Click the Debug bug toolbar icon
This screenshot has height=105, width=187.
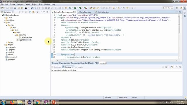point(70,8)
